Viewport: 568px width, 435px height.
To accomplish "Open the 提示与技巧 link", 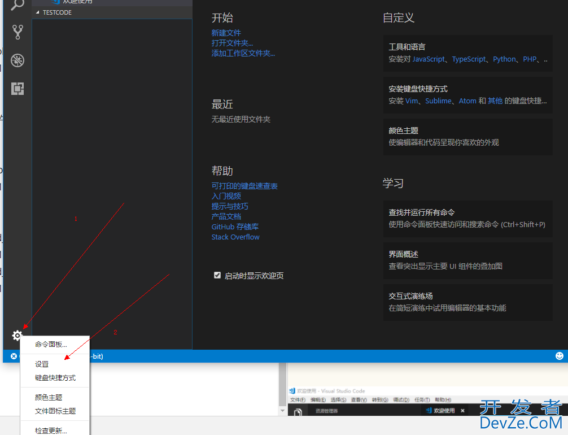I will [230, 206].
